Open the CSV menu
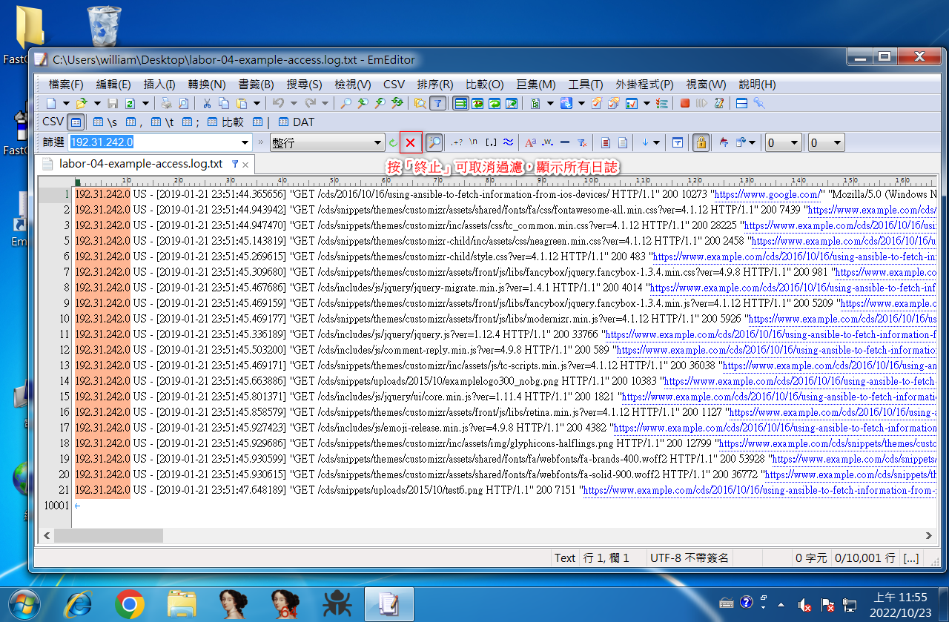949x622 pixels. coord(394,85)
